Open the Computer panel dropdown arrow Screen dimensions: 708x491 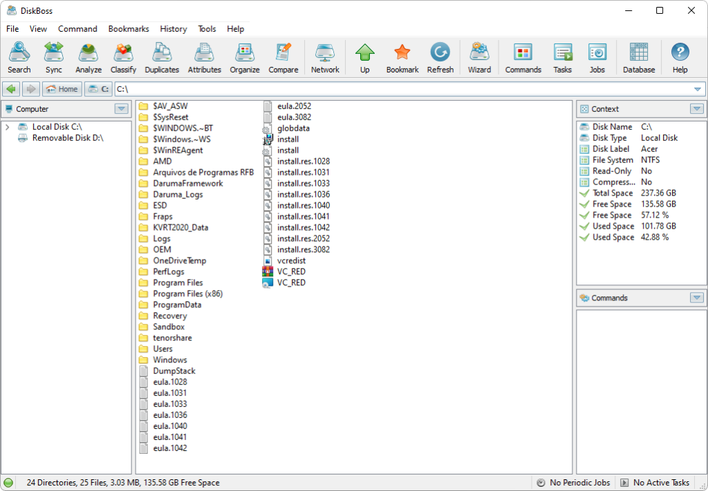coord(122,108)
